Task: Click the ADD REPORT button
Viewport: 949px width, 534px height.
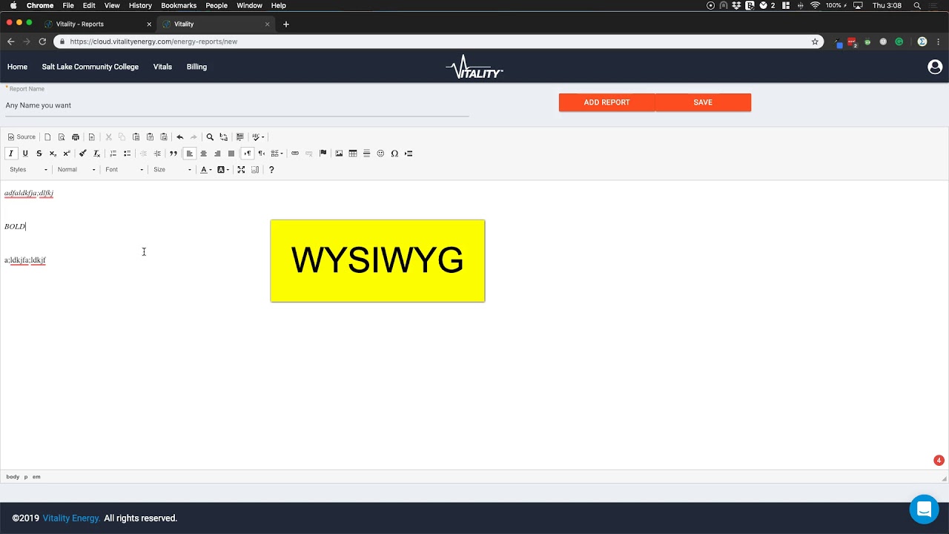Action: click(606, 102)
